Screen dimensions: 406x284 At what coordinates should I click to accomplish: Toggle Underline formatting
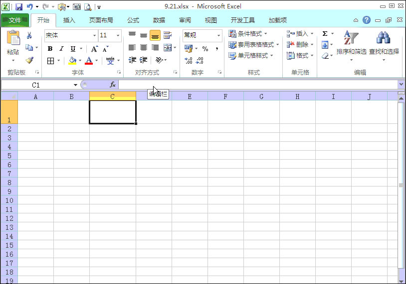click(73, 49)
